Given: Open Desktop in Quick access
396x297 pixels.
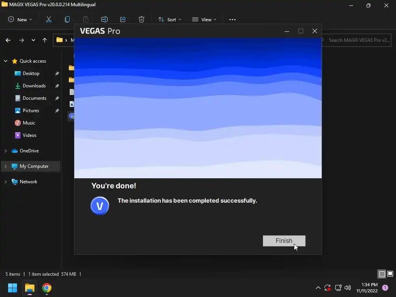Looking at the screenshot, I should tap(31, 73).
